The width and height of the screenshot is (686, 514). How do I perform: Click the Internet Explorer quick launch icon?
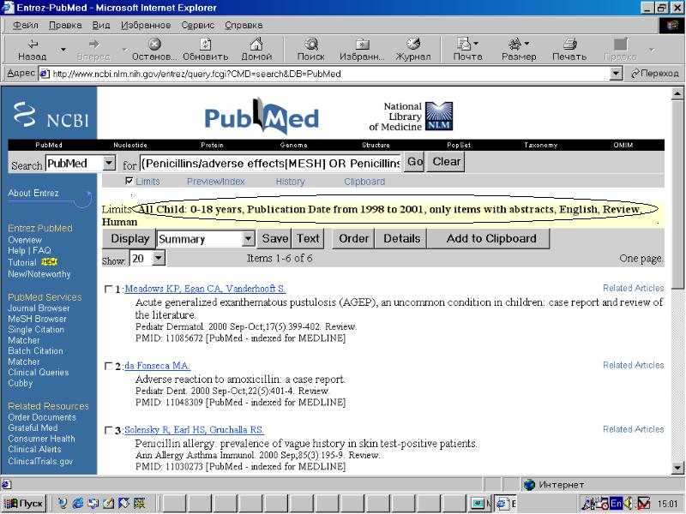78,504
